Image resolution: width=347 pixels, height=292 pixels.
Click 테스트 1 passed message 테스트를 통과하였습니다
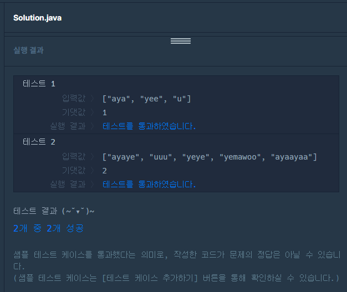coord(149,126)
